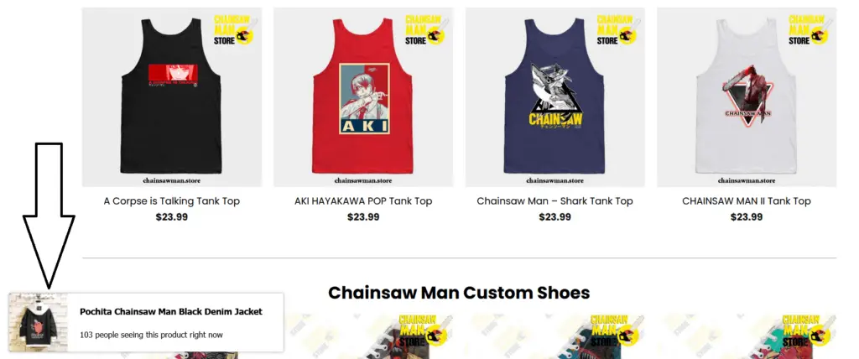Click the $23.99 price under AKI tank top
Screen dimensions: 859x359
[x=363, y=217]
